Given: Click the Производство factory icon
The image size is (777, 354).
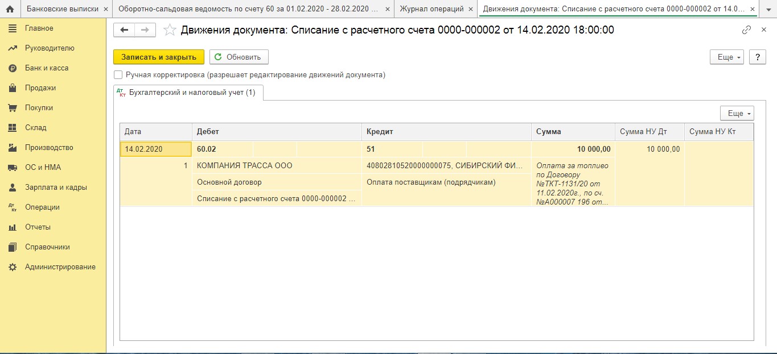Looking at the screenshot, I should pos(13,148).
